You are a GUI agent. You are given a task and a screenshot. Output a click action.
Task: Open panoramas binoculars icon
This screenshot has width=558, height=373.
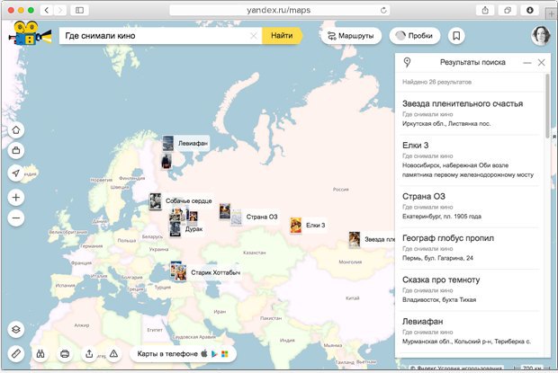[40, 354]
